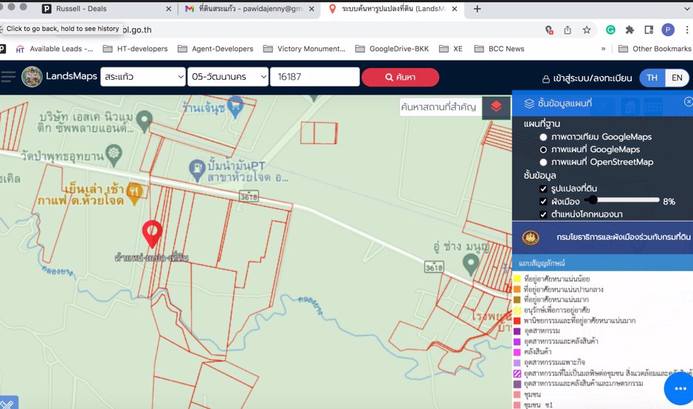Image resolution: width=693 pixels, height=409 pixels.
Task: Click the red map layers icon
Action: tap(496, 106)
